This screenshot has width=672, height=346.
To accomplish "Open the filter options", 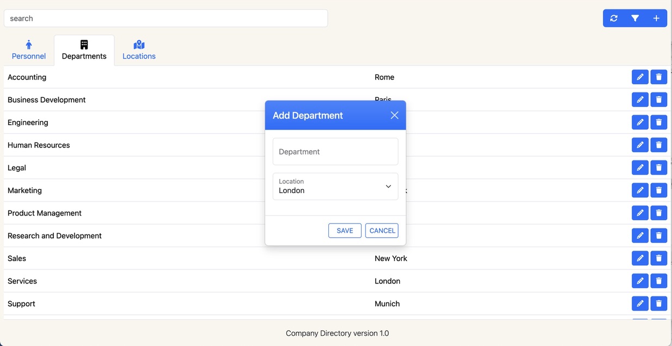I will coord(635,18).
